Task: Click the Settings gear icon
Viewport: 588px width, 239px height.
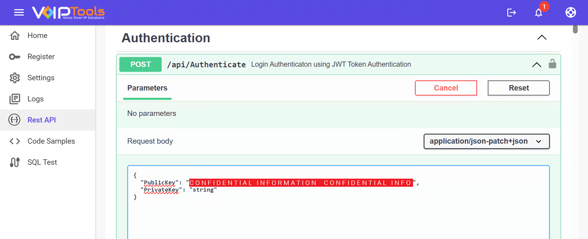Action: click(x=15, y=78)
